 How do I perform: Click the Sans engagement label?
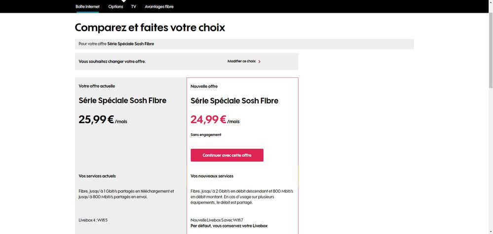pos(206,134)
